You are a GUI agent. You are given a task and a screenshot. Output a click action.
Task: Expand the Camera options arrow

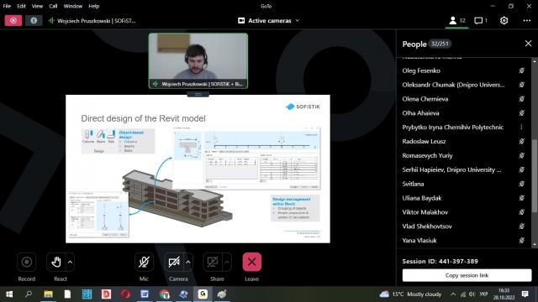click(x=188, y=263)
